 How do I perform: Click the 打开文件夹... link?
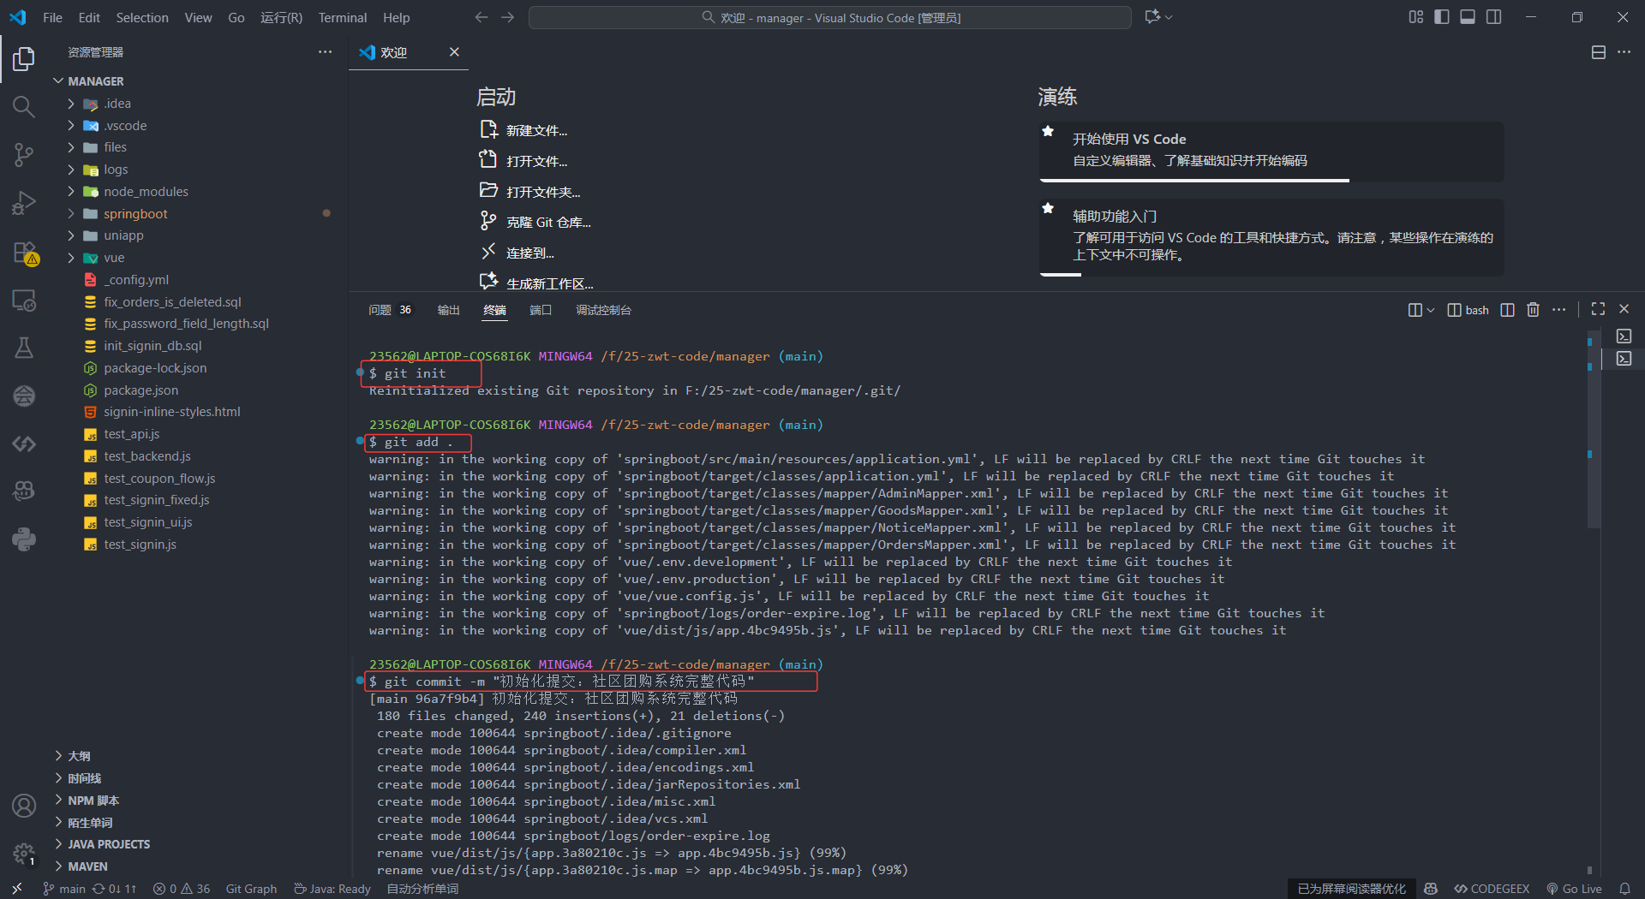point(543,193)
